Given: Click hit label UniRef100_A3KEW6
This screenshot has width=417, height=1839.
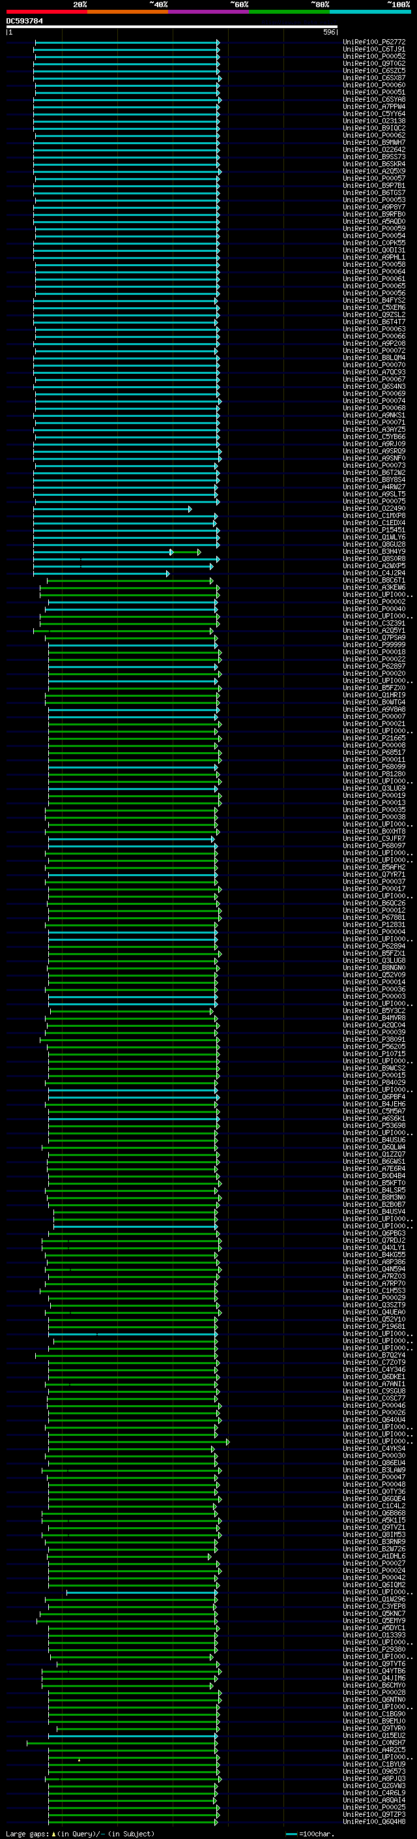Looking at the screenshot, I should tap(374, 587).
